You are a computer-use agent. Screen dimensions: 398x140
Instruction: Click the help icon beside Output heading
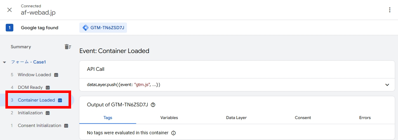pyautogui.click(x=153, y=105)
